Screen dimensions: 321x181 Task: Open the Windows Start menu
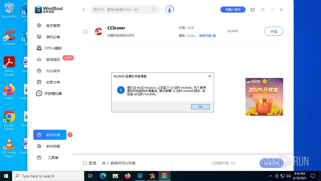tap(6, 176)
